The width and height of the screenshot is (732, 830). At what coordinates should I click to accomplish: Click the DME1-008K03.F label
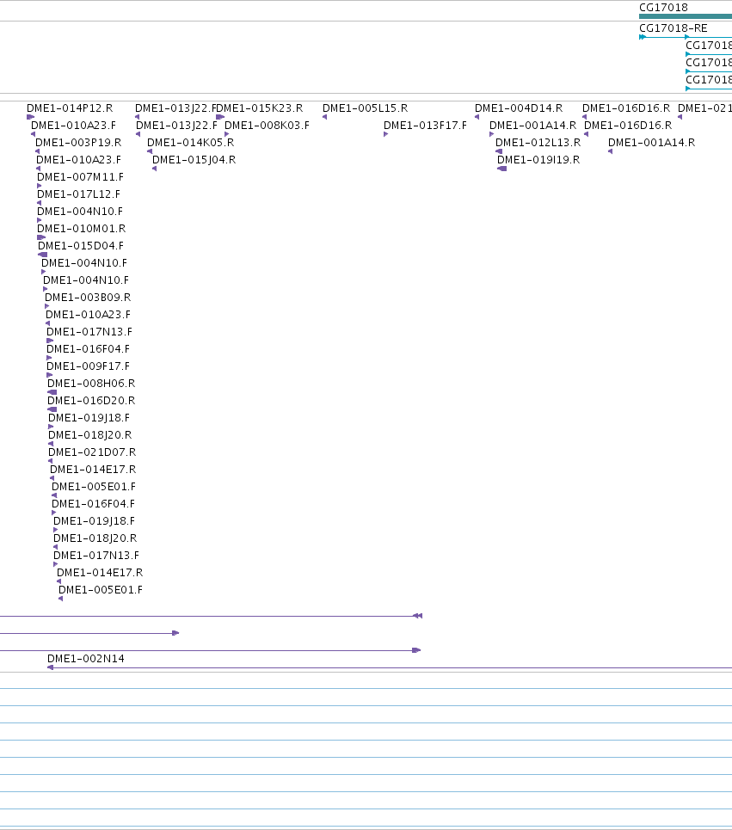[268, 126]
